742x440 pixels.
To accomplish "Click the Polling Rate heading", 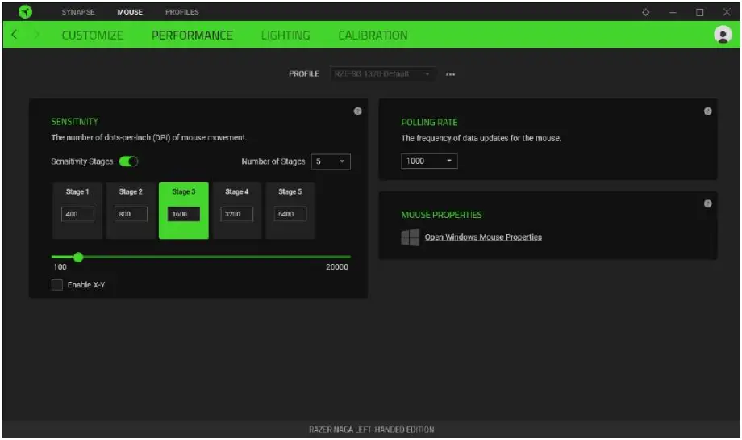I will (x=429, y=122).
